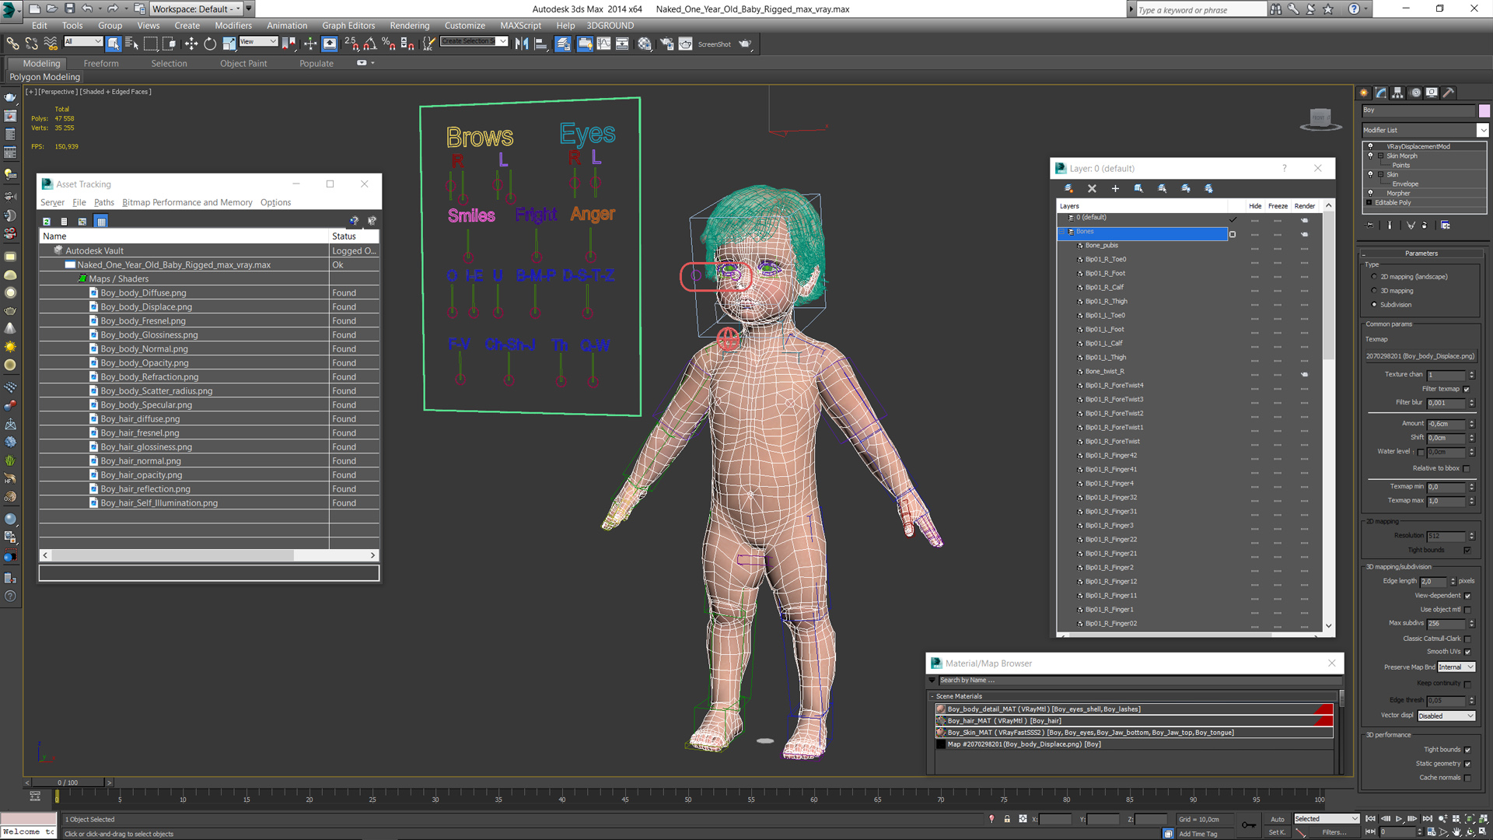Open the Modifier List dropdown
Screen dimensions: 1493x840
click(x=1482, y=130)
